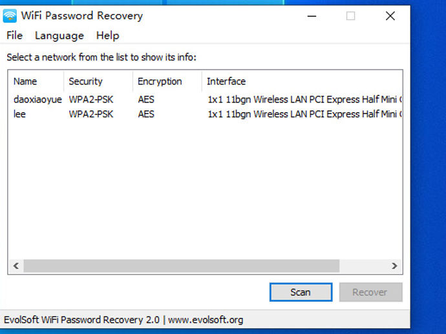Click the Scan button

[301, 292]
